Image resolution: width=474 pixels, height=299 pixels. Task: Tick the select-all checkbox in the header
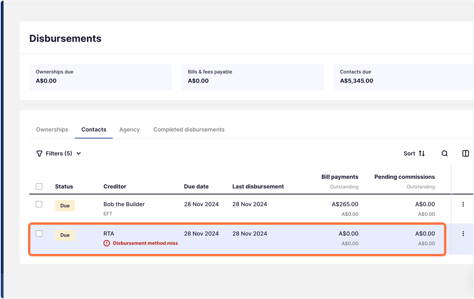[x=39, y=186]
